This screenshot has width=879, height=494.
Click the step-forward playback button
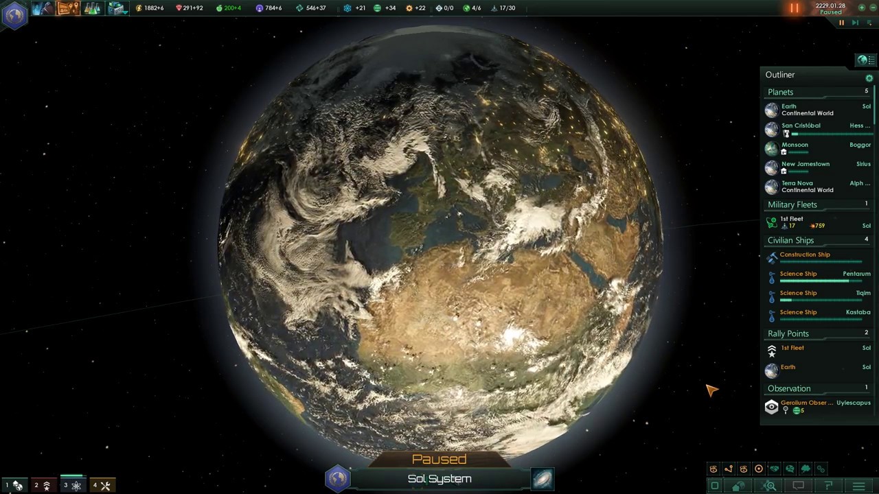pyautogui.click(x=855, y=23)
